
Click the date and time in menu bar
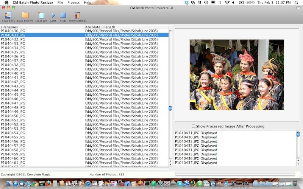point(274,3)
